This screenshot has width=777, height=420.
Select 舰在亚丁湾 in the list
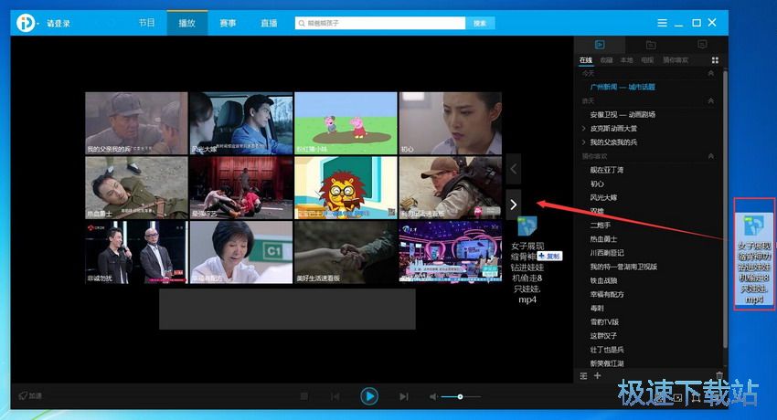607,170
